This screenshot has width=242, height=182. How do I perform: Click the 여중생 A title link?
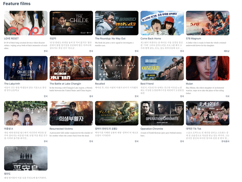coord(8,129)
